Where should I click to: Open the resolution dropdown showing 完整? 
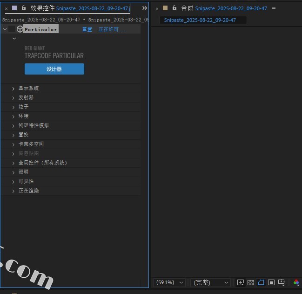point(210,283)
